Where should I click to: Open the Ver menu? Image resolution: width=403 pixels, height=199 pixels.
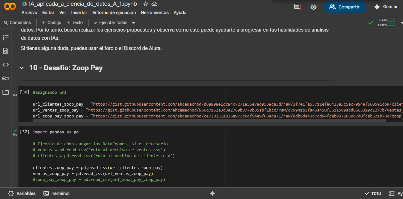tap(63, 12)
